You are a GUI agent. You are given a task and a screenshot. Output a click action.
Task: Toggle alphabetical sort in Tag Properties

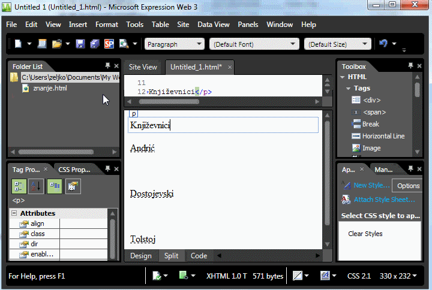37,186
